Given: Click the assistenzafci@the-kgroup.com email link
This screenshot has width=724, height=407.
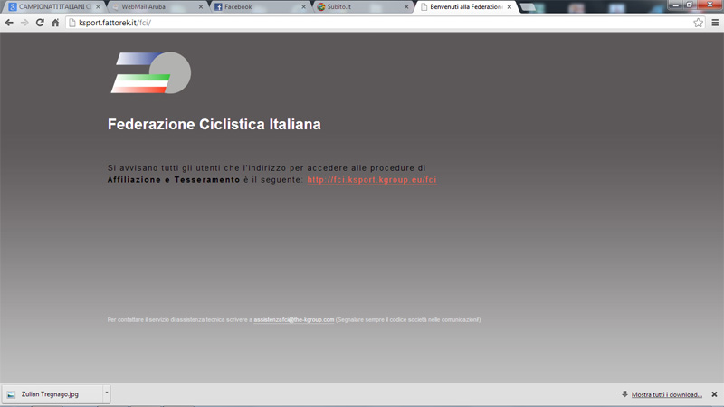Looking at the screenshot, I should tap(293, 320).
